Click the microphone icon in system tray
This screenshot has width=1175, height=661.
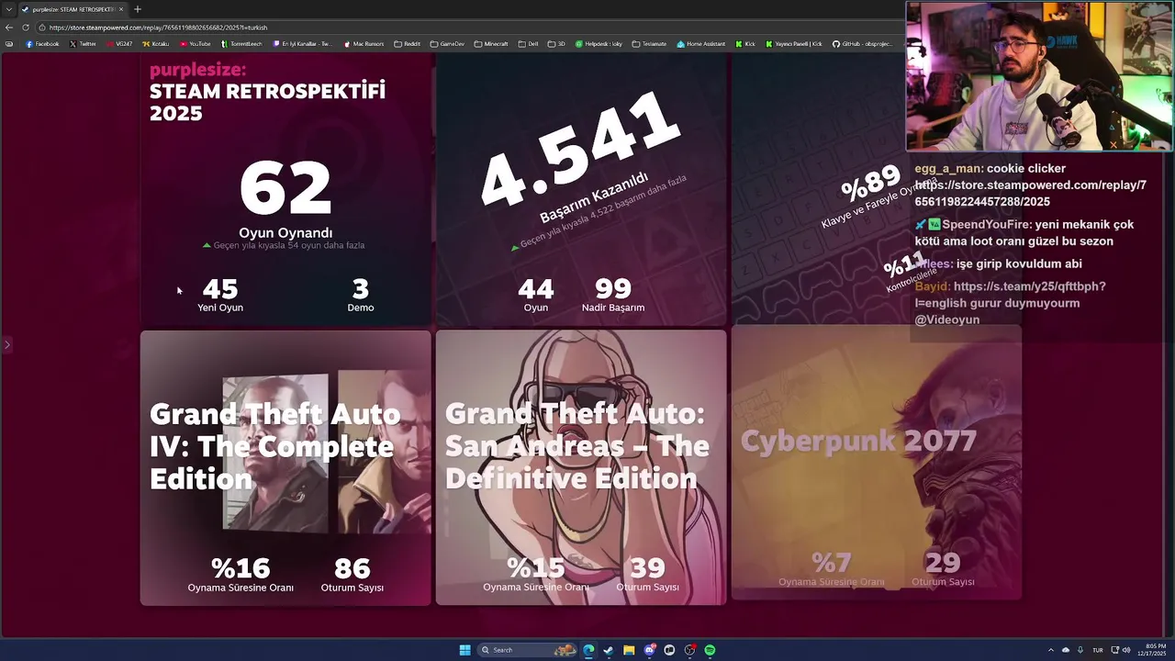tap(1080, 650)
